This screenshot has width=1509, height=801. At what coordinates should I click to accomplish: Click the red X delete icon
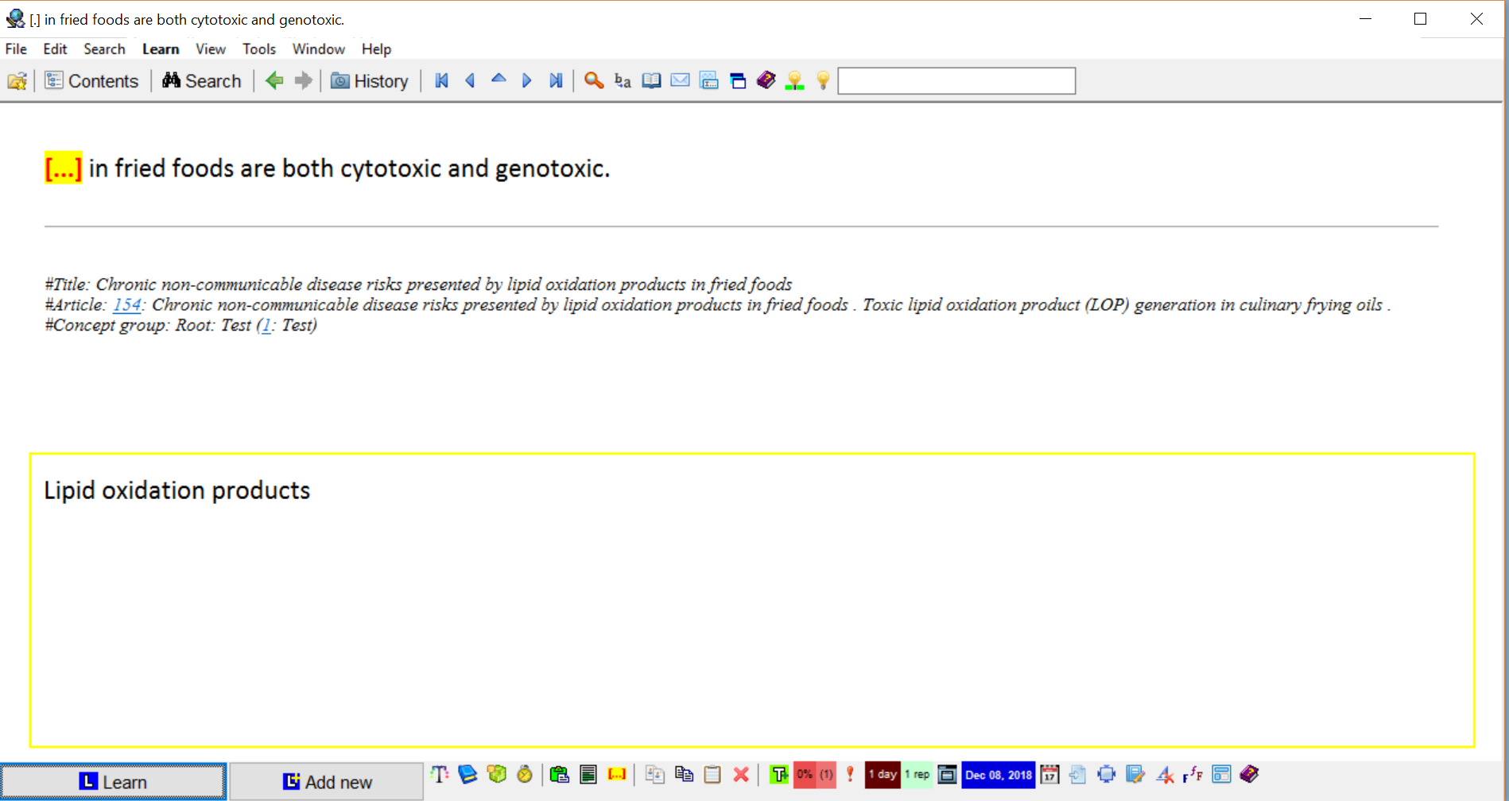click(741, 774)
